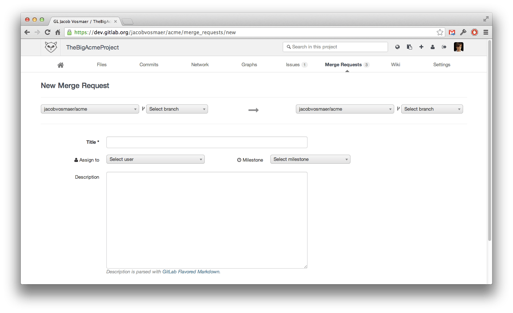Expand the source Select branch dropdown

click(x=177, y=109)
